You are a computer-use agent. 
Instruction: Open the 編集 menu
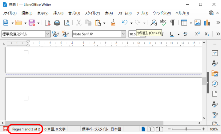point(27,13)
